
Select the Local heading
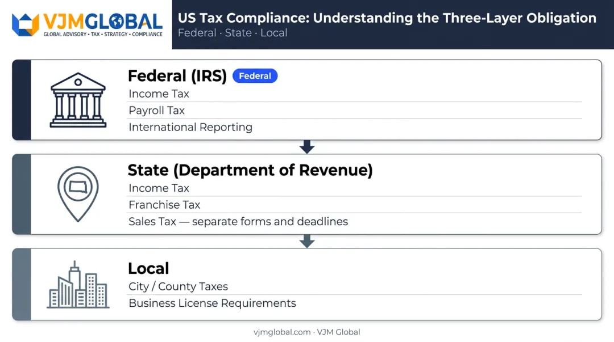(x=148, y=268)
